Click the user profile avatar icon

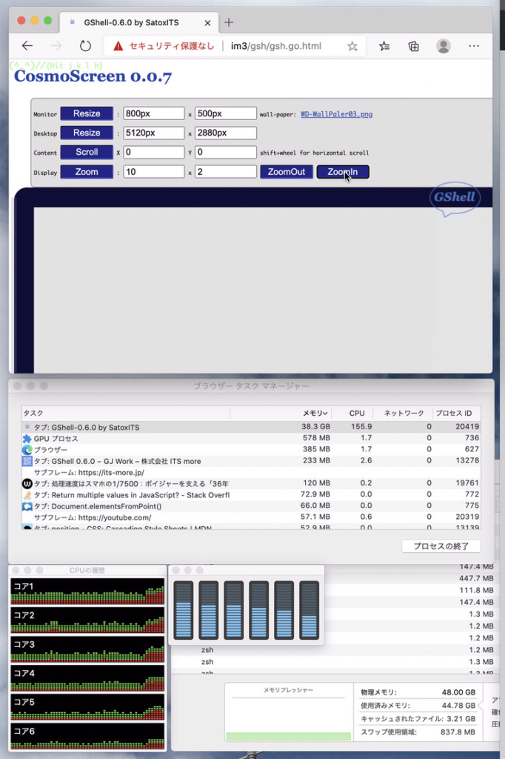pos(444,46)
